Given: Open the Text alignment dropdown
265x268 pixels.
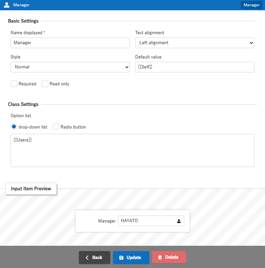Looking at the screenshot, I should (194, 43).
